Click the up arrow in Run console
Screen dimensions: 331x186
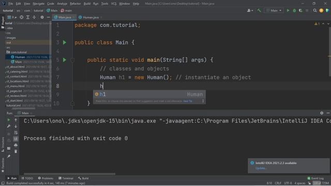tap(16, 120)
